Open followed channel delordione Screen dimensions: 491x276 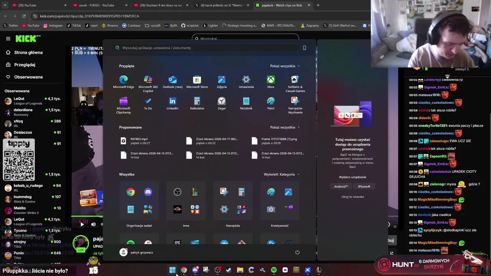33,112
